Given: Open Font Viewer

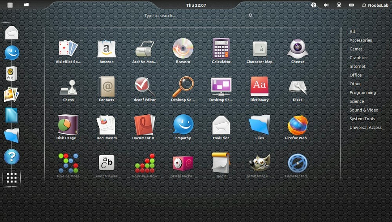Looking at the screenshot, I should pyautogui.click(x=107, y=166).
